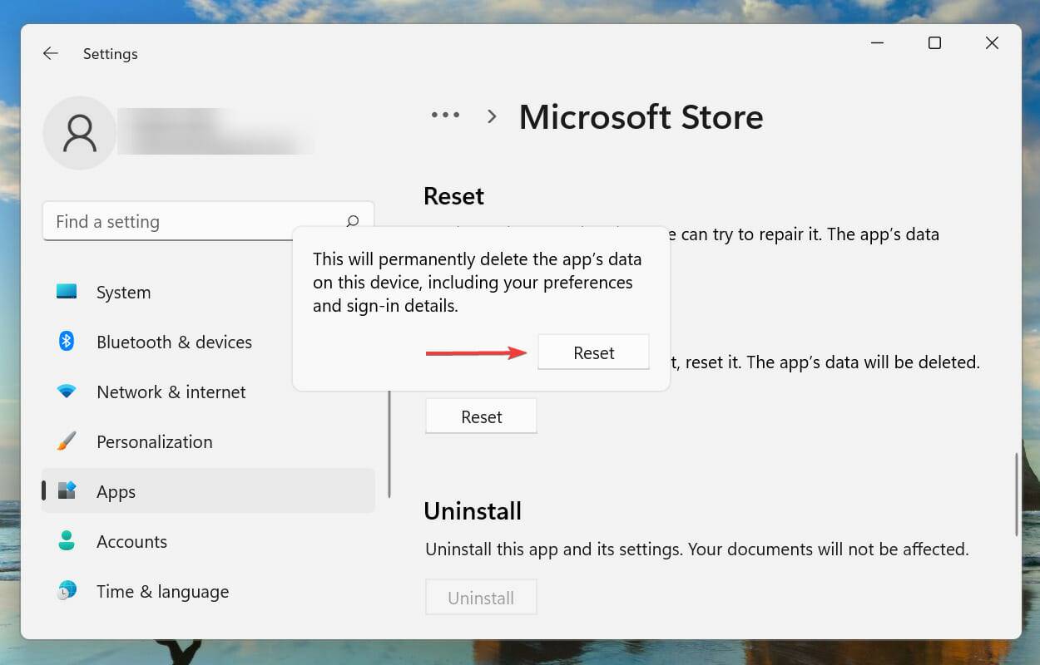1040x665 pixels.
Task: Open System settings via monitor icon
Action: [x=67, y=292]
